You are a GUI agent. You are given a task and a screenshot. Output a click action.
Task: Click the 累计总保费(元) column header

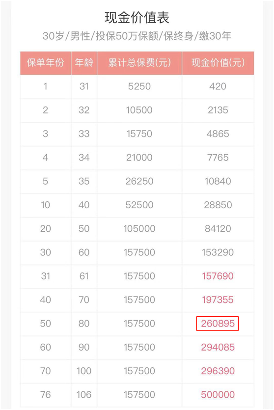tap(139, 63)
